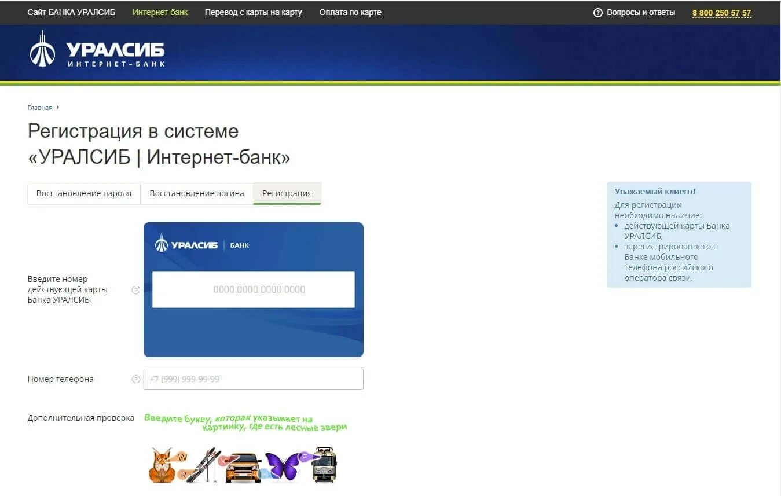Click the зарегистрированного в Банке мобильного телефона bullet
Image resolution: width=781 pixels, height=496 pixels.
click(671, 262)
